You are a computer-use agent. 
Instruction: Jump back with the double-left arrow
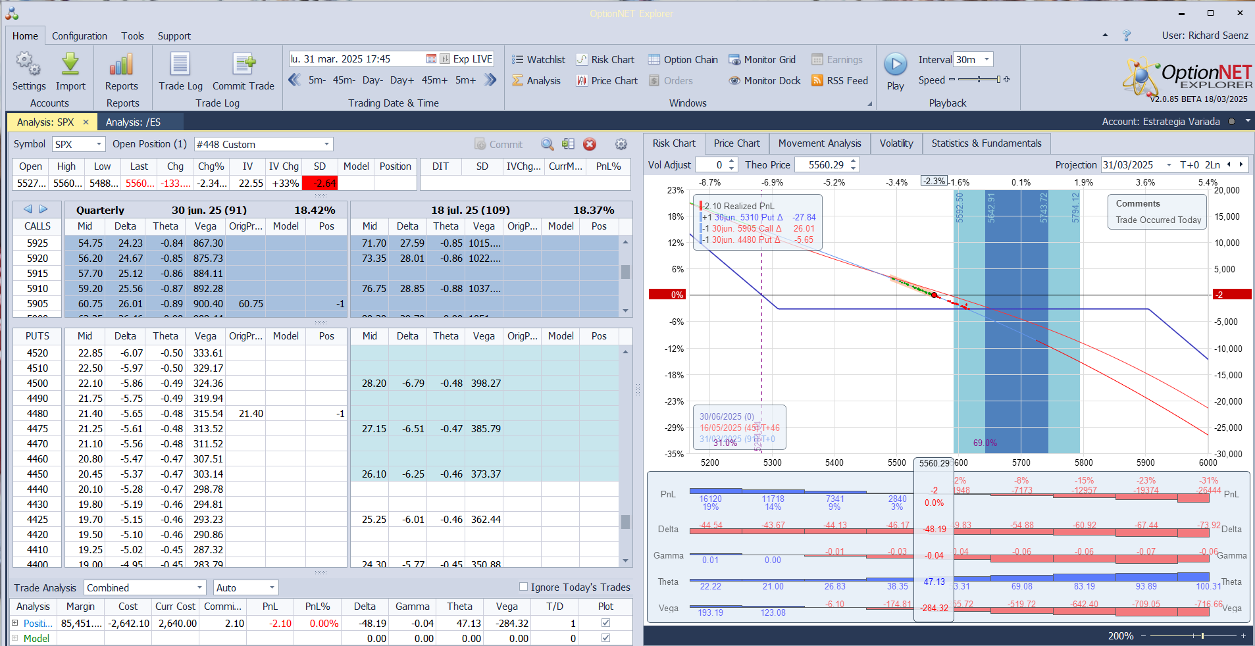(x=295, y=80)
